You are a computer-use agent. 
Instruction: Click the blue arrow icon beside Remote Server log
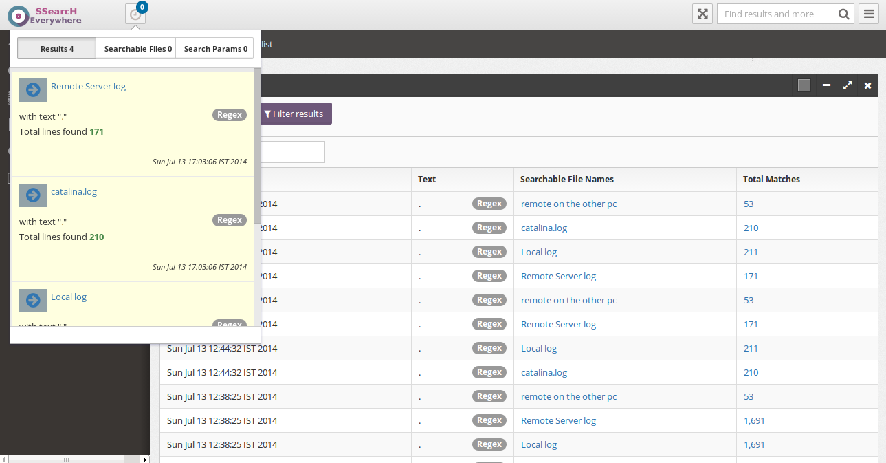click(x=32, y=89)
